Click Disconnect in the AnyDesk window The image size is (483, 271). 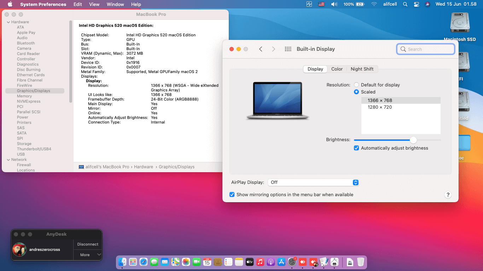point(88,244)
